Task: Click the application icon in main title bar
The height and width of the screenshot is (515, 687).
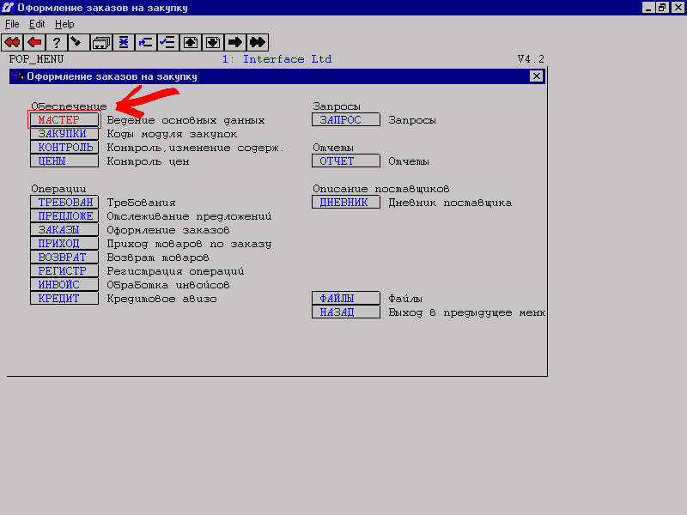Action: pyautogui.click(x=8, y=8)
